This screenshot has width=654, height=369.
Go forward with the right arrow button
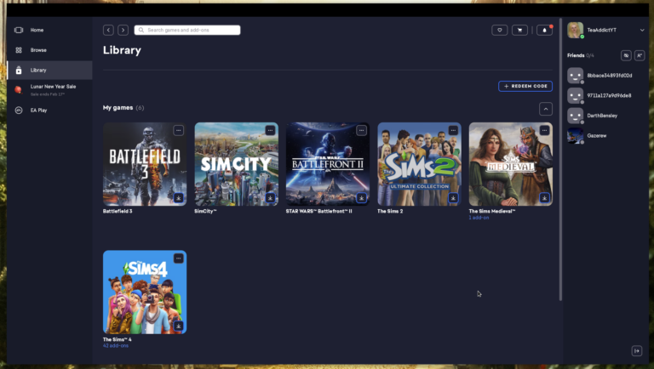(123, 30)
